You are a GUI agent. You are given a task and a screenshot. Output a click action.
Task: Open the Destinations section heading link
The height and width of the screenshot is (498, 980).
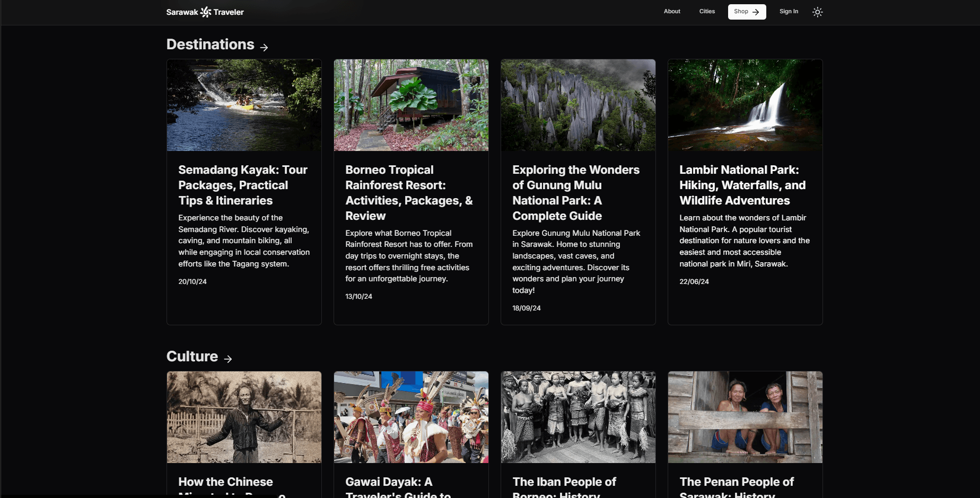click(x=210, y=45)
